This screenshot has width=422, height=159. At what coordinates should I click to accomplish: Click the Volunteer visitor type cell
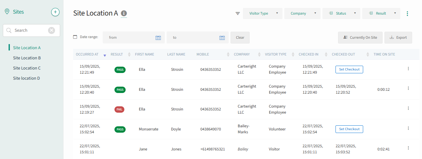(x=277, y=129)
